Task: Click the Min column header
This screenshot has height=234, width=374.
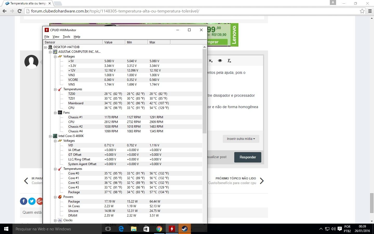Action: coord(136,42)
